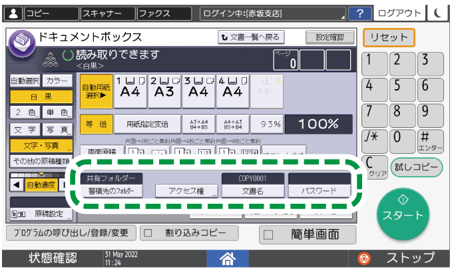Activate energy saver moon icon

pyautogui.click(x=438, y=13)
